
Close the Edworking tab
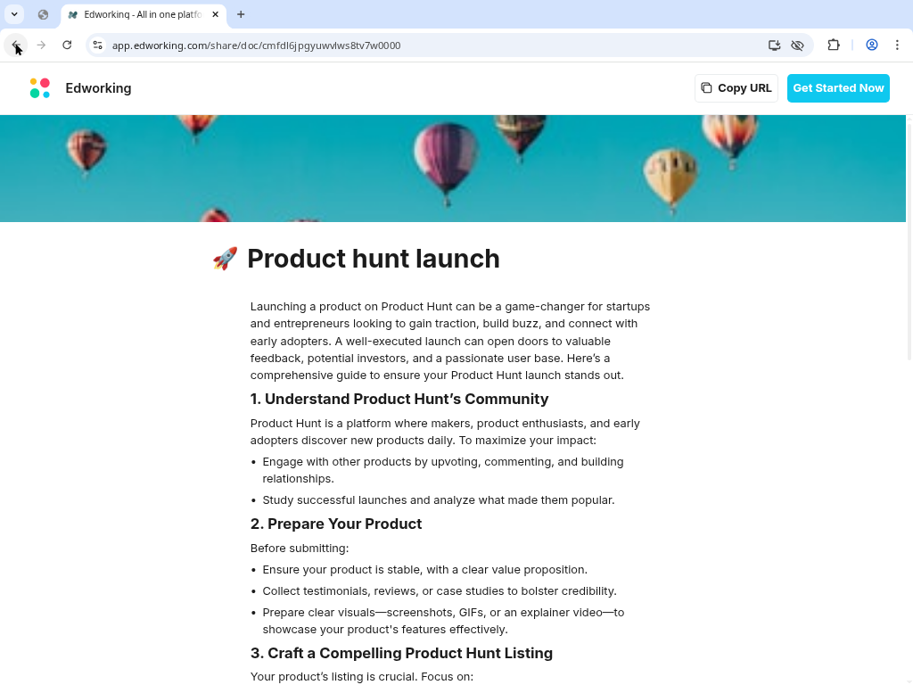pyautogui.click(x=215, y=14)
